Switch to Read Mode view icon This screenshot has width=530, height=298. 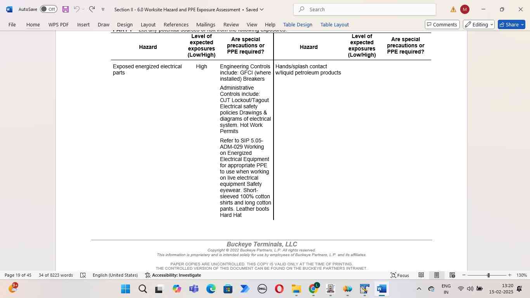[421, 275]
